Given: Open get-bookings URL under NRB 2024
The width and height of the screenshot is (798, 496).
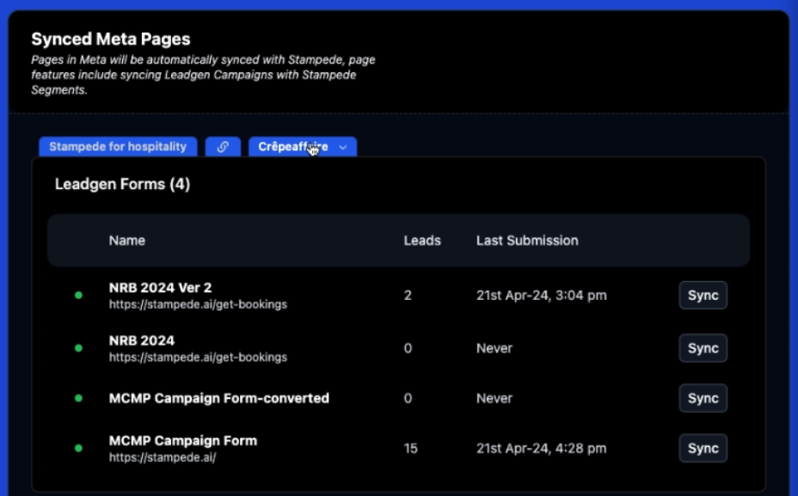Looking at the screenshot, I should coord(198,357).
